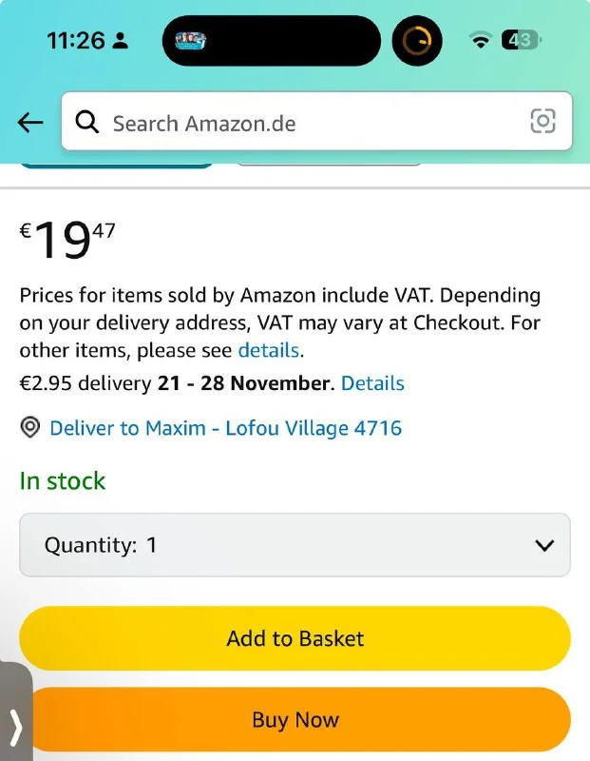Click the Quantity dropdown chevron arrow
This screenshot has height=761, width=590.
pyautogui.click(x=544, y=545)
